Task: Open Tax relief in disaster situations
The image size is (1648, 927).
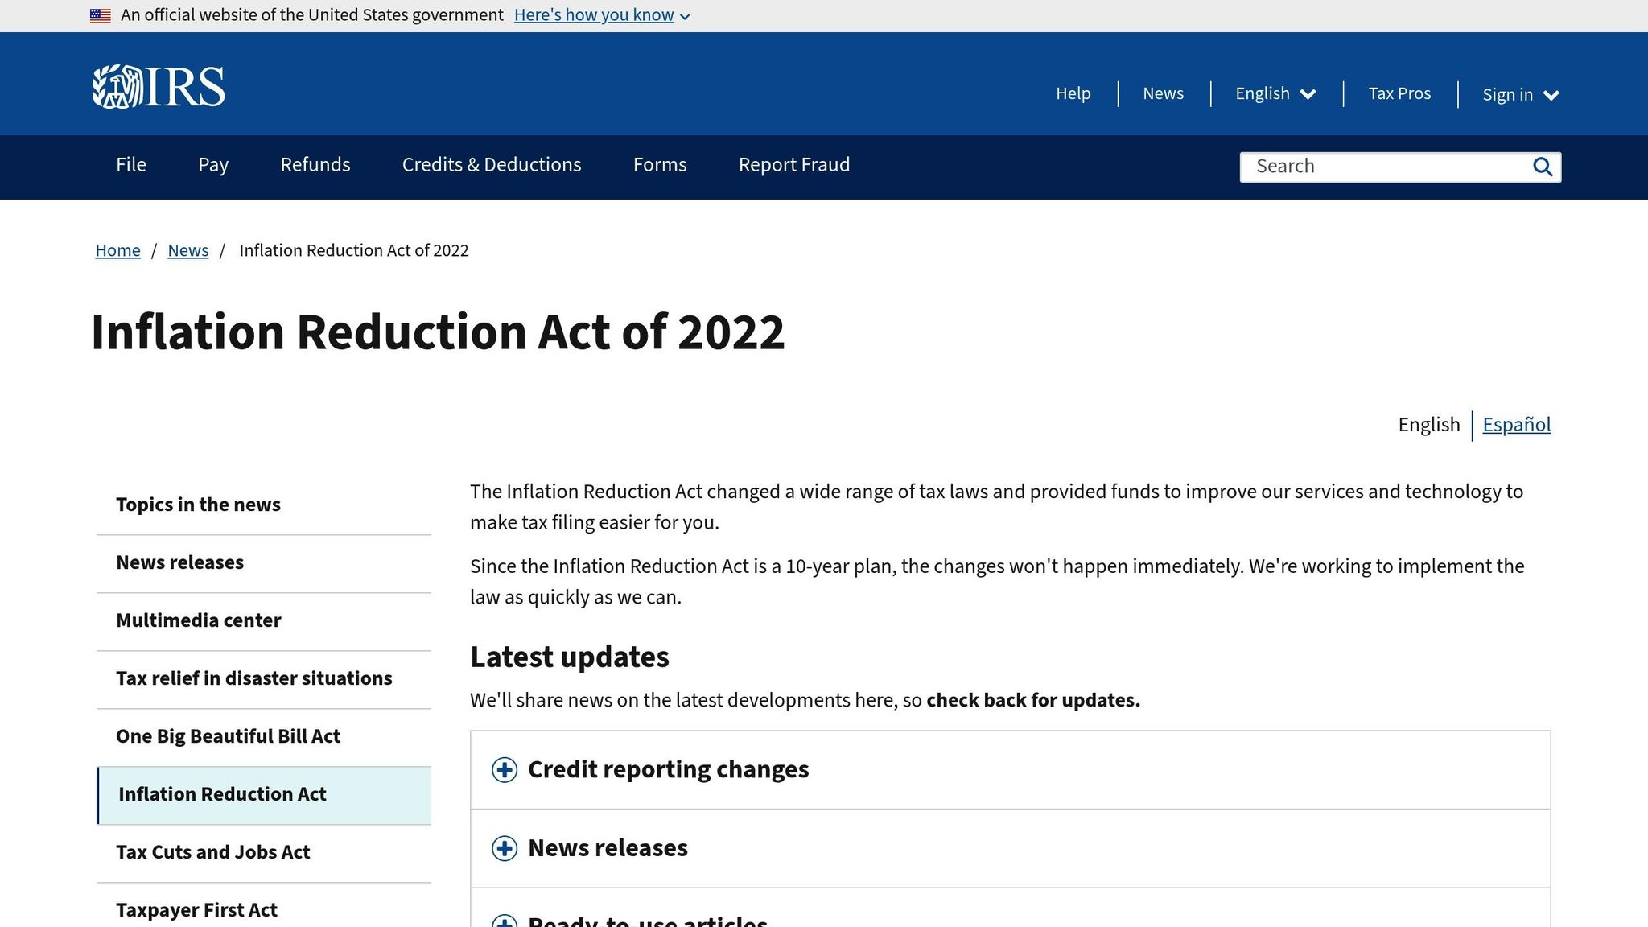Action: point(253,678)
